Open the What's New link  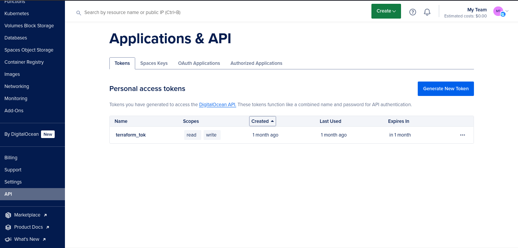(27, 239)
